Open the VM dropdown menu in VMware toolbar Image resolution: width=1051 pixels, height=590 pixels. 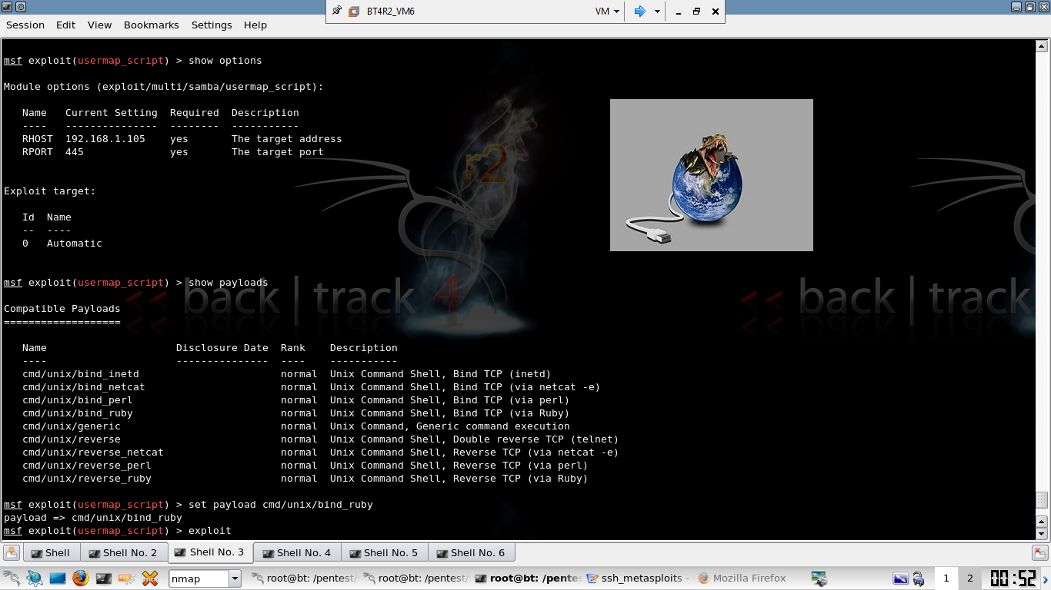click(x=607, y=12)
